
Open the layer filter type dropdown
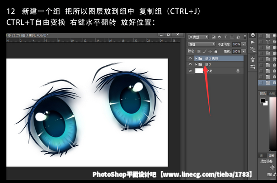198,37
